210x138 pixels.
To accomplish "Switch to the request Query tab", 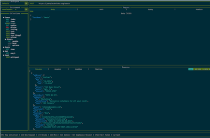I will coord(150,10).
